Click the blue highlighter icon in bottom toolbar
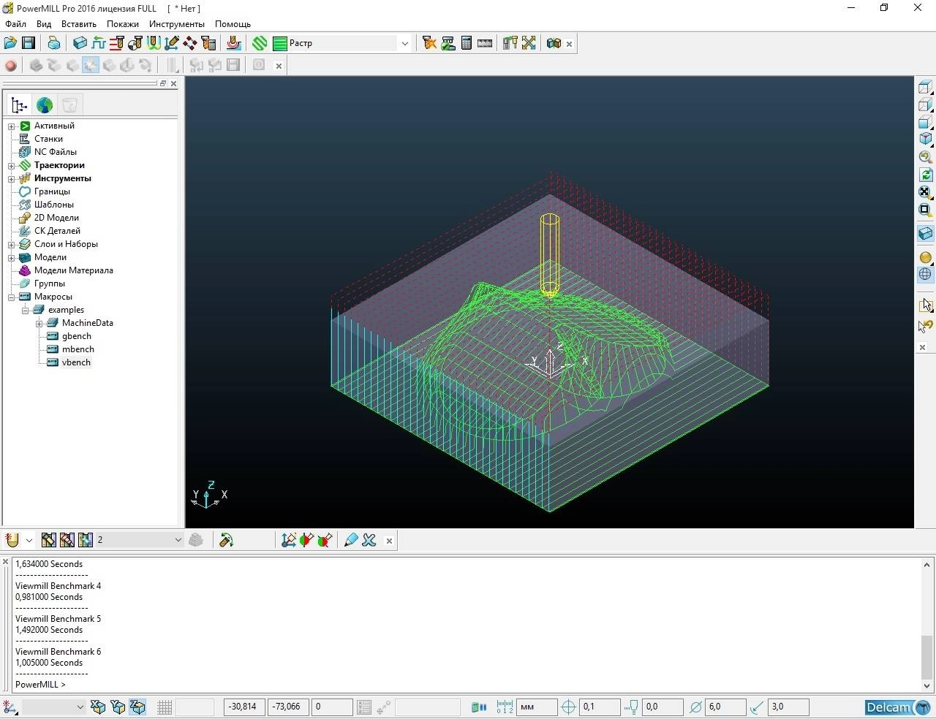 click(350, 540)
